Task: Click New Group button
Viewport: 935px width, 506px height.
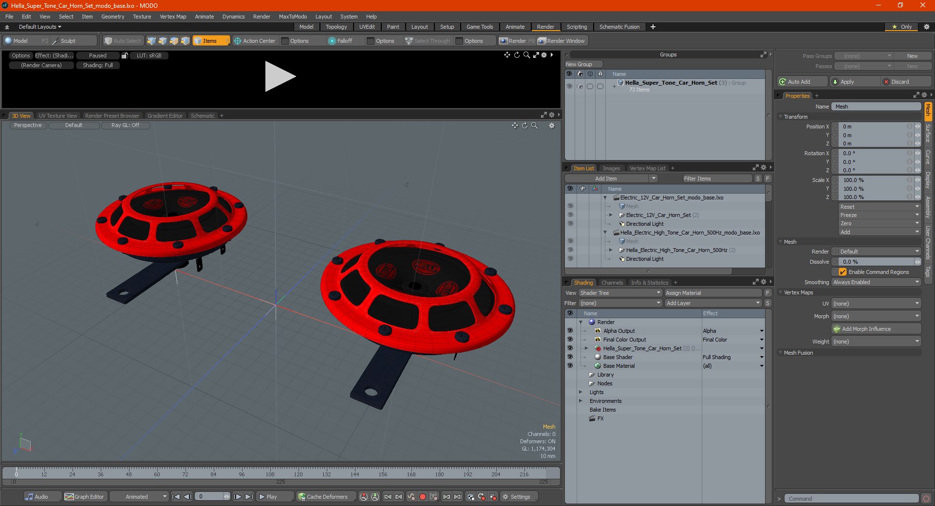Action: [x=583, y=64]
